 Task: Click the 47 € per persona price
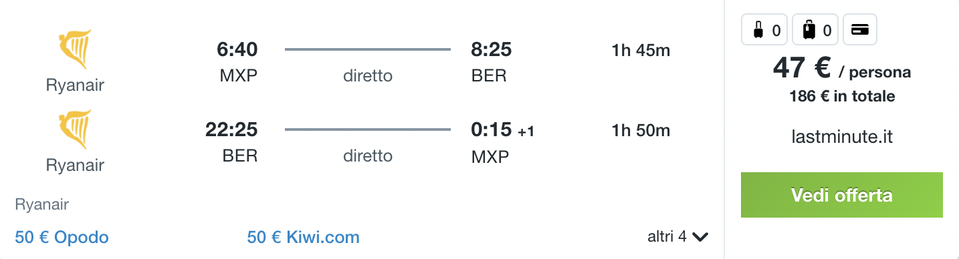[x=842, y=67]
